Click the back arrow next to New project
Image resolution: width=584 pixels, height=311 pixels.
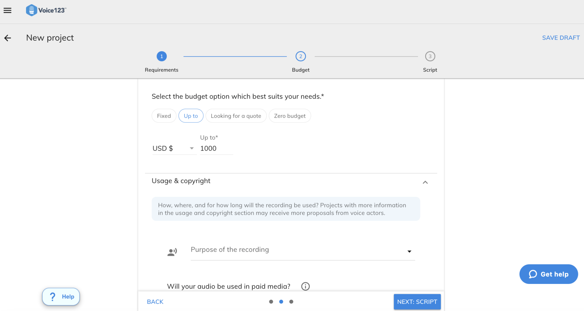coord(7,38)
